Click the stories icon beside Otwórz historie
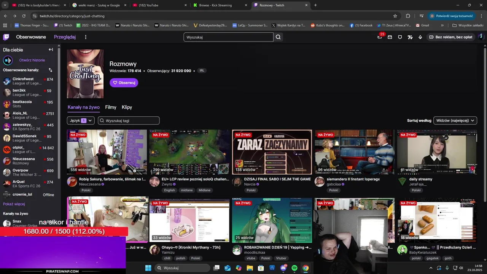 coord(8,60)
